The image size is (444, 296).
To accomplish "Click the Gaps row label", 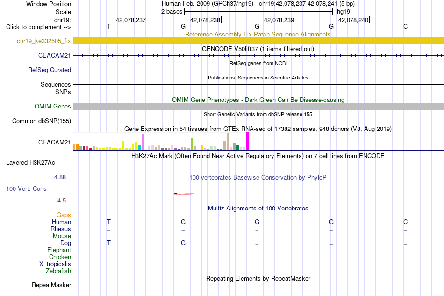I will pos(64,215).
